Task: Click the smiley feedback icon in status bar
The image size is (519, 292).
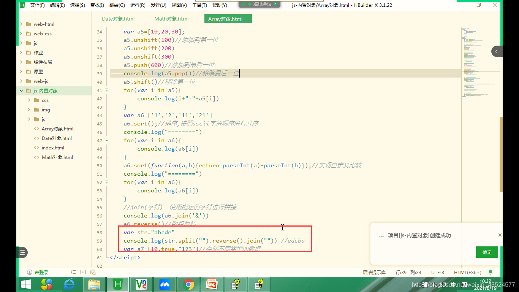Action: (x=93, y=272)
